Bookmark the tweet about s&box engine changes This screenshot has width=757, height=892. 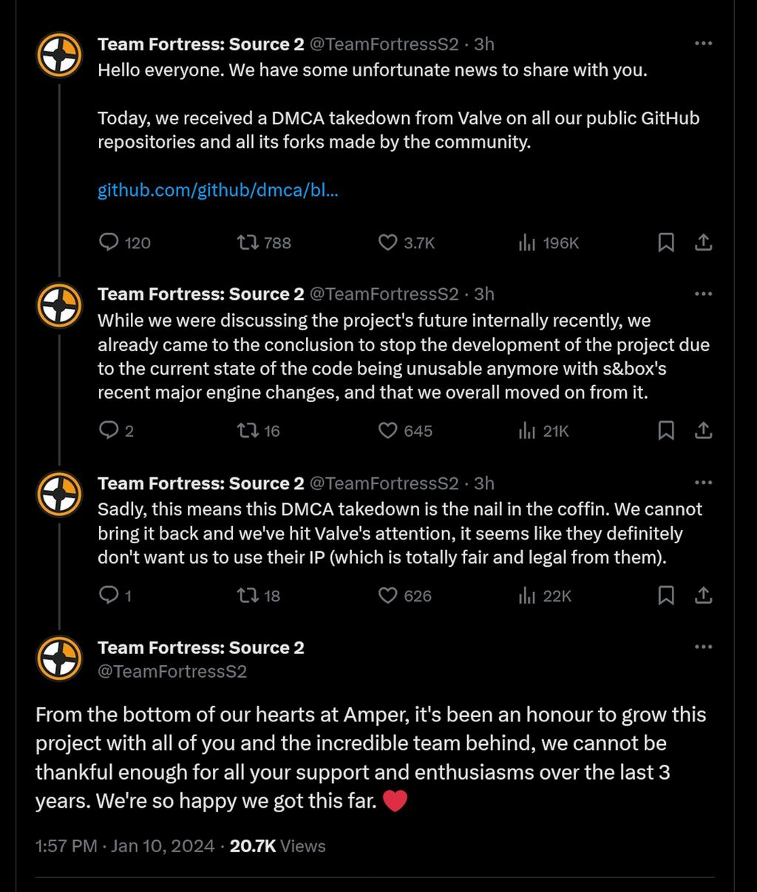[665, 430]
